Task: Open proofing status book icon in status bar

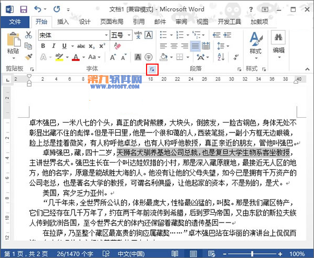Action: (x=106, y=254)
